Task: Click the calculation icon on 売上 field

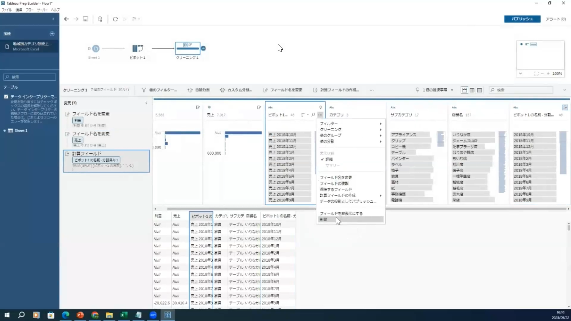Action: (x=259, y=107)
